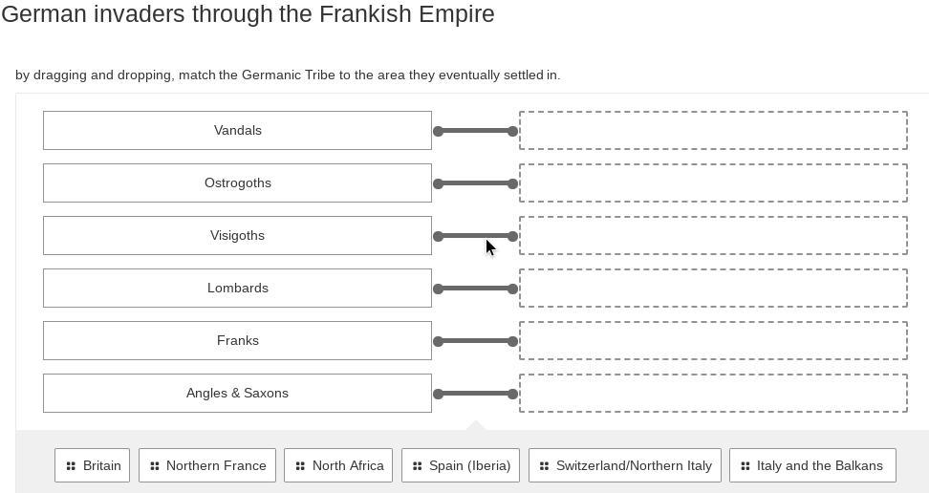
Task: Click the grip dots on Spain (Iberia)
Action: tap(417, 466)
